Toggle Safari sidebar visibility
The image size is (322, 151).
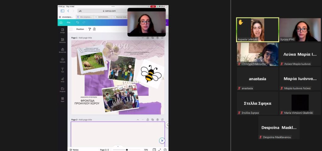pos(62,11)
